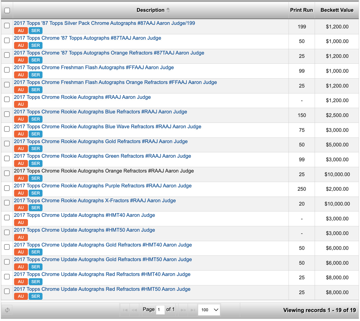Click SER badge under Orange Refractors #RAAJ
This screenshot has height=321, width=360.
pos(36,178)
